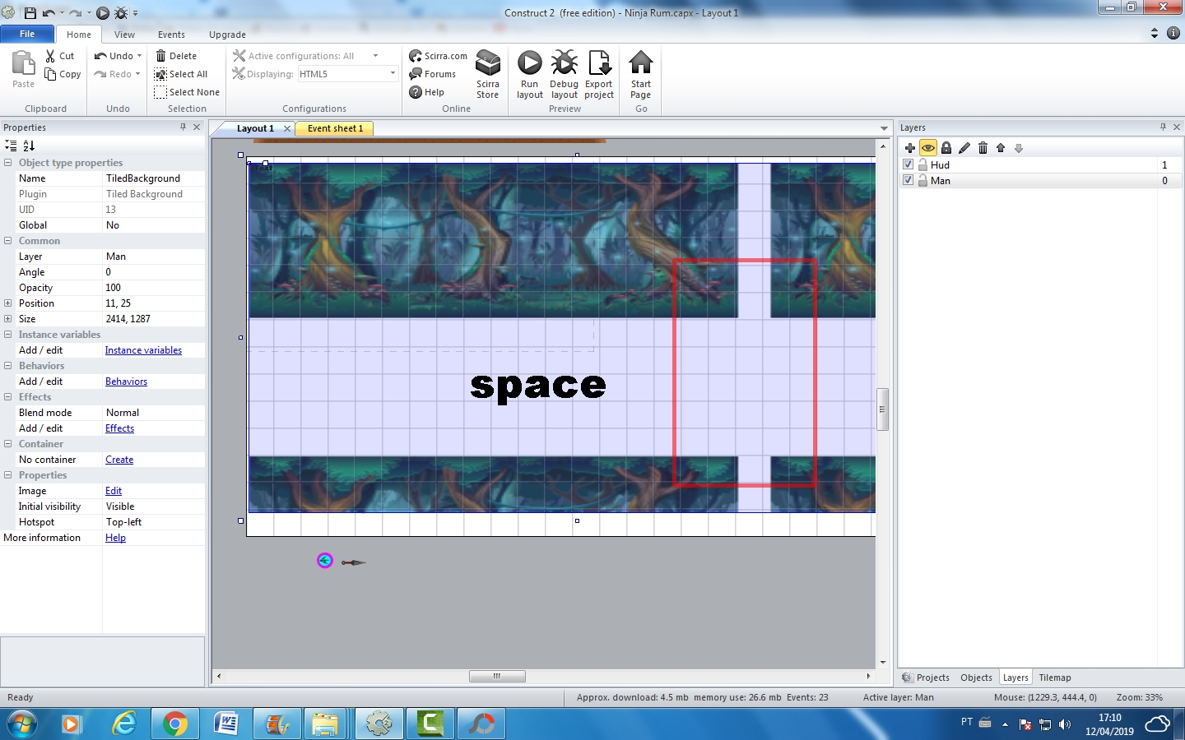Choose Select All in ribbon
Viewport: 1185px width, 740px height.
[181, 74]
